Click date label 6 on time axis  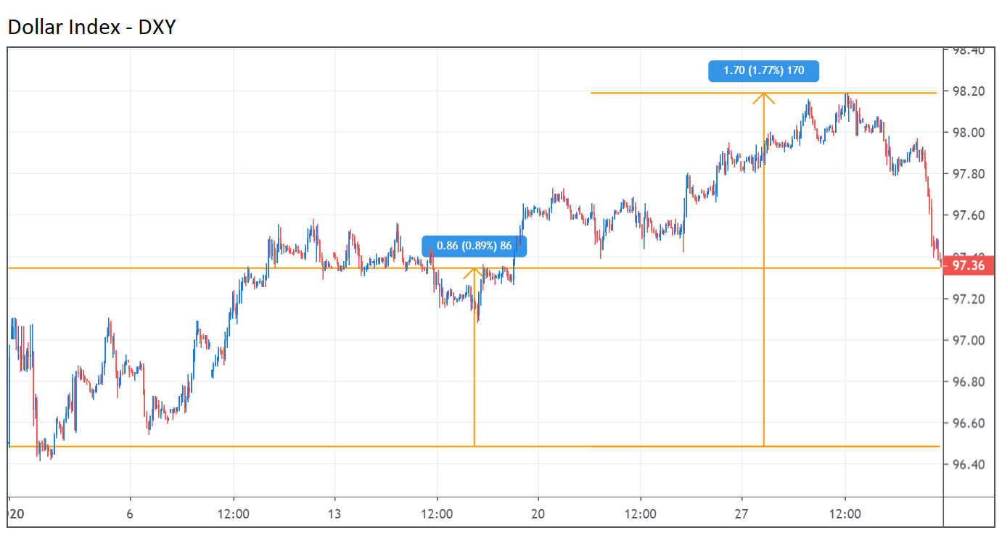point(130,513)
